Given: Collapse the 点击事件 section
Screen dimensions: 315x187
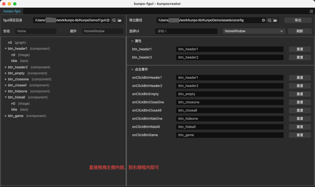Looking at the screenshot, I should point(132,69).
